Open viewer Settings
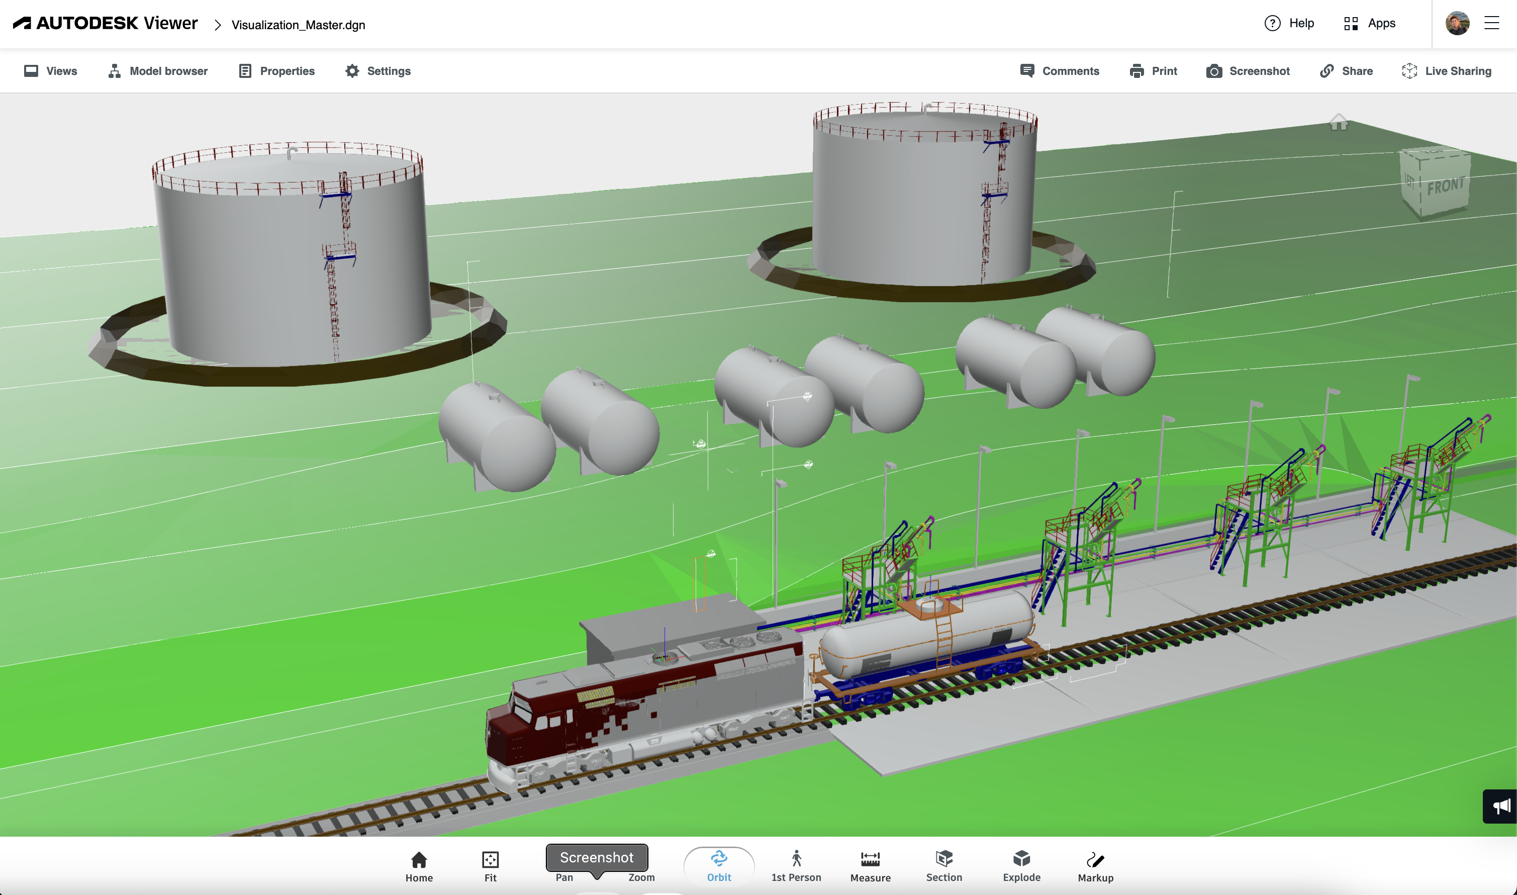 [378, 71]
